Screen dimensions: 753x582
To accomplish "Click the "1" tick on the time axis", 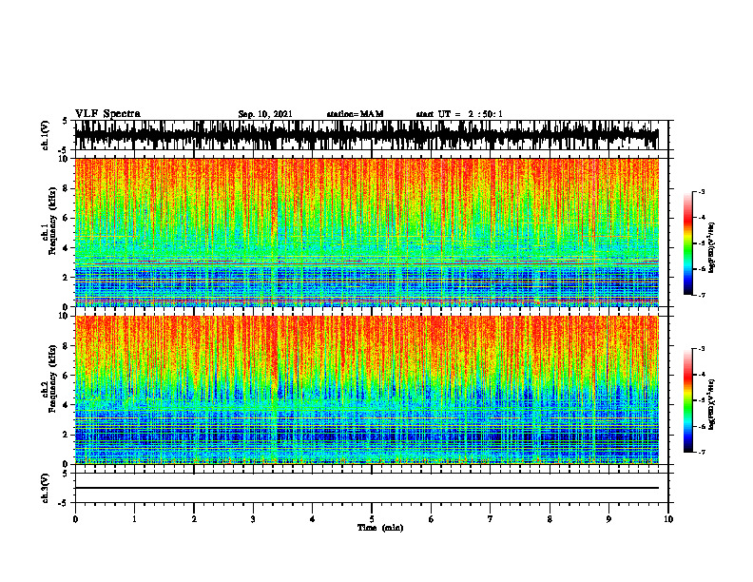I will coord(134,519).
